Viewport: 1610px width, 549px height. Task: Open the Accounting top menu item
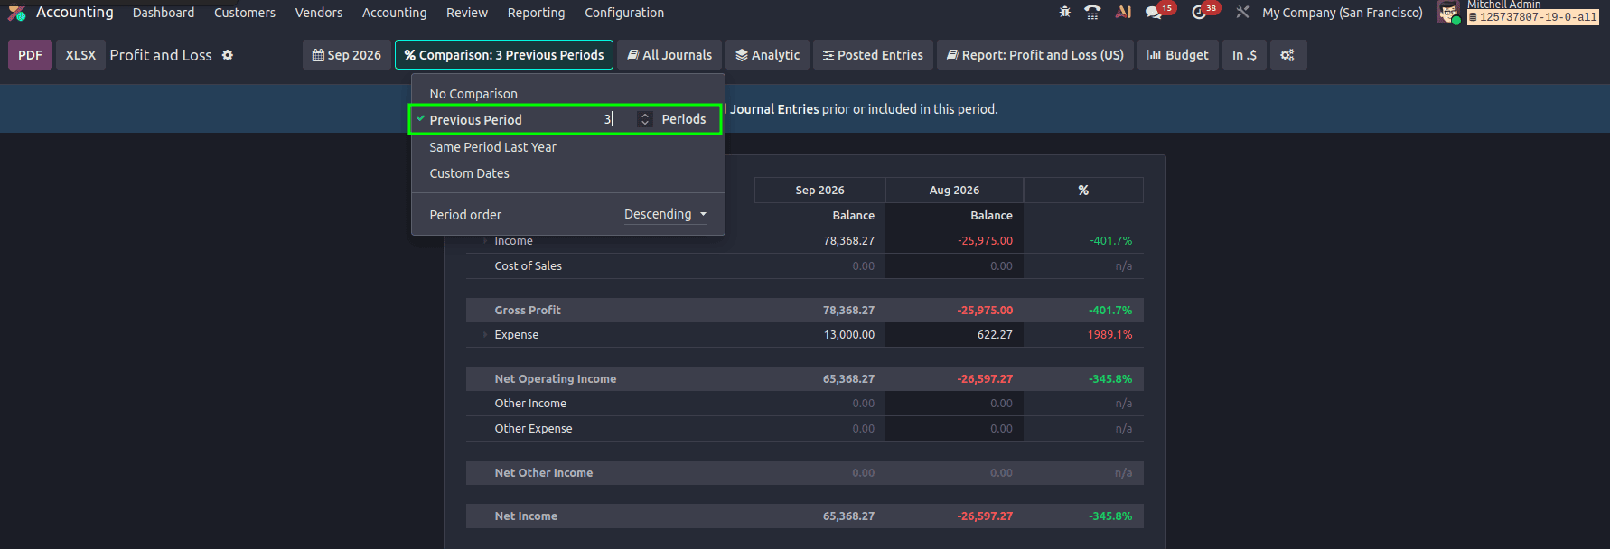tap(394, 13)
